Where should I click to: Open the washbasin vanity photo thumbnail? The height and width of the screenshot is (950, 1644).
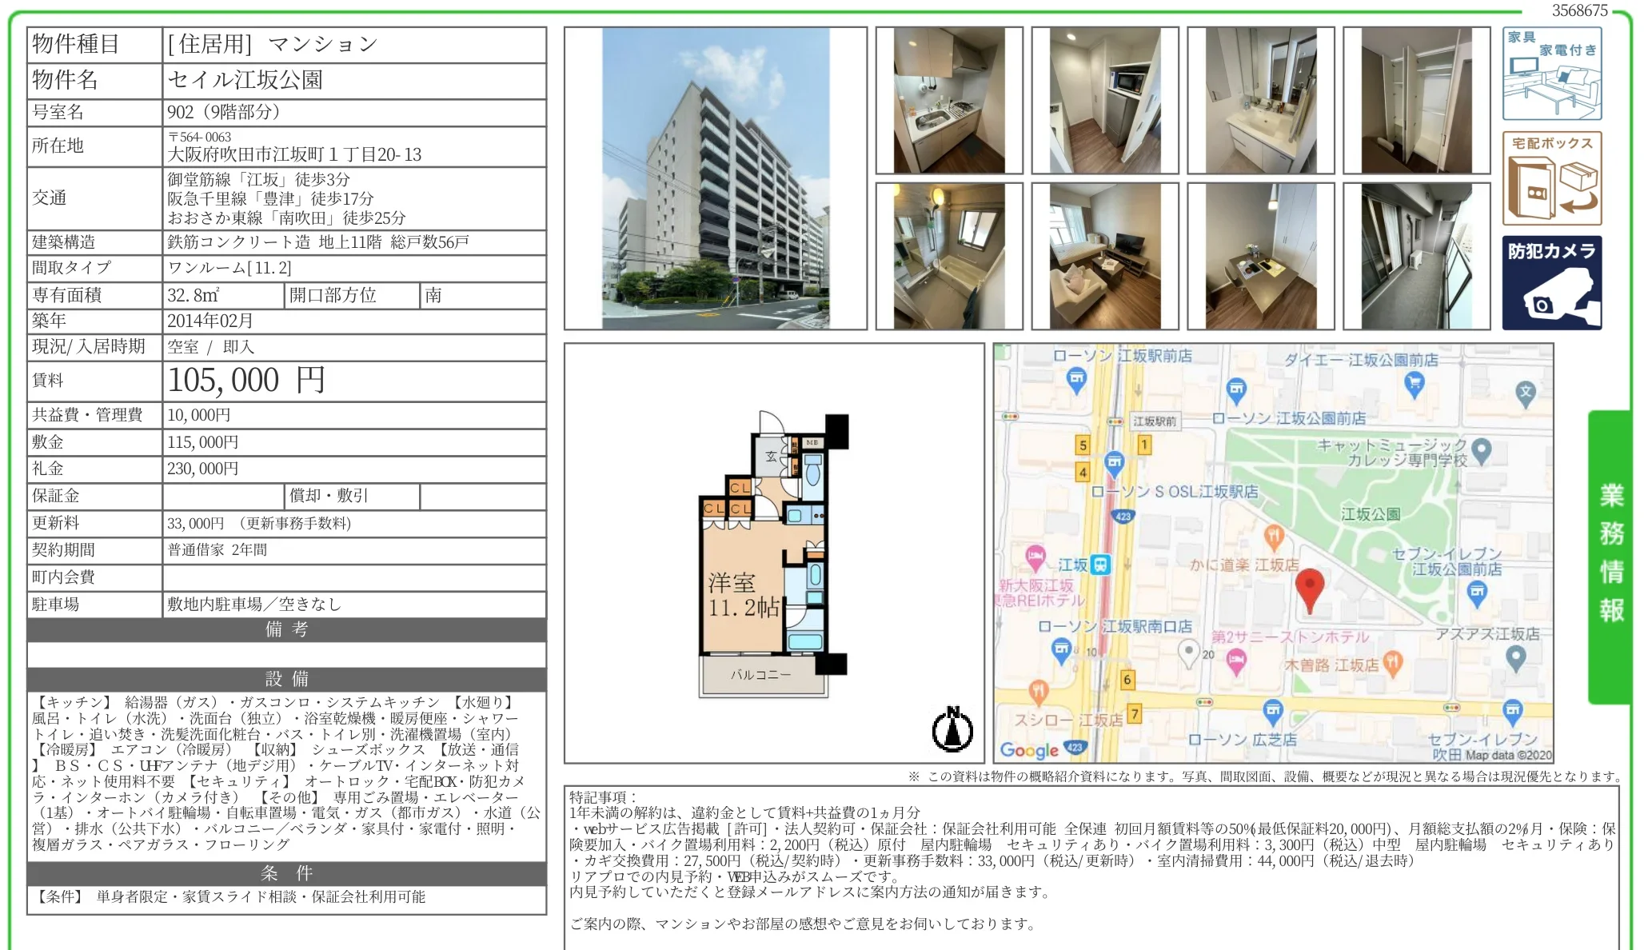[1261, 101]
